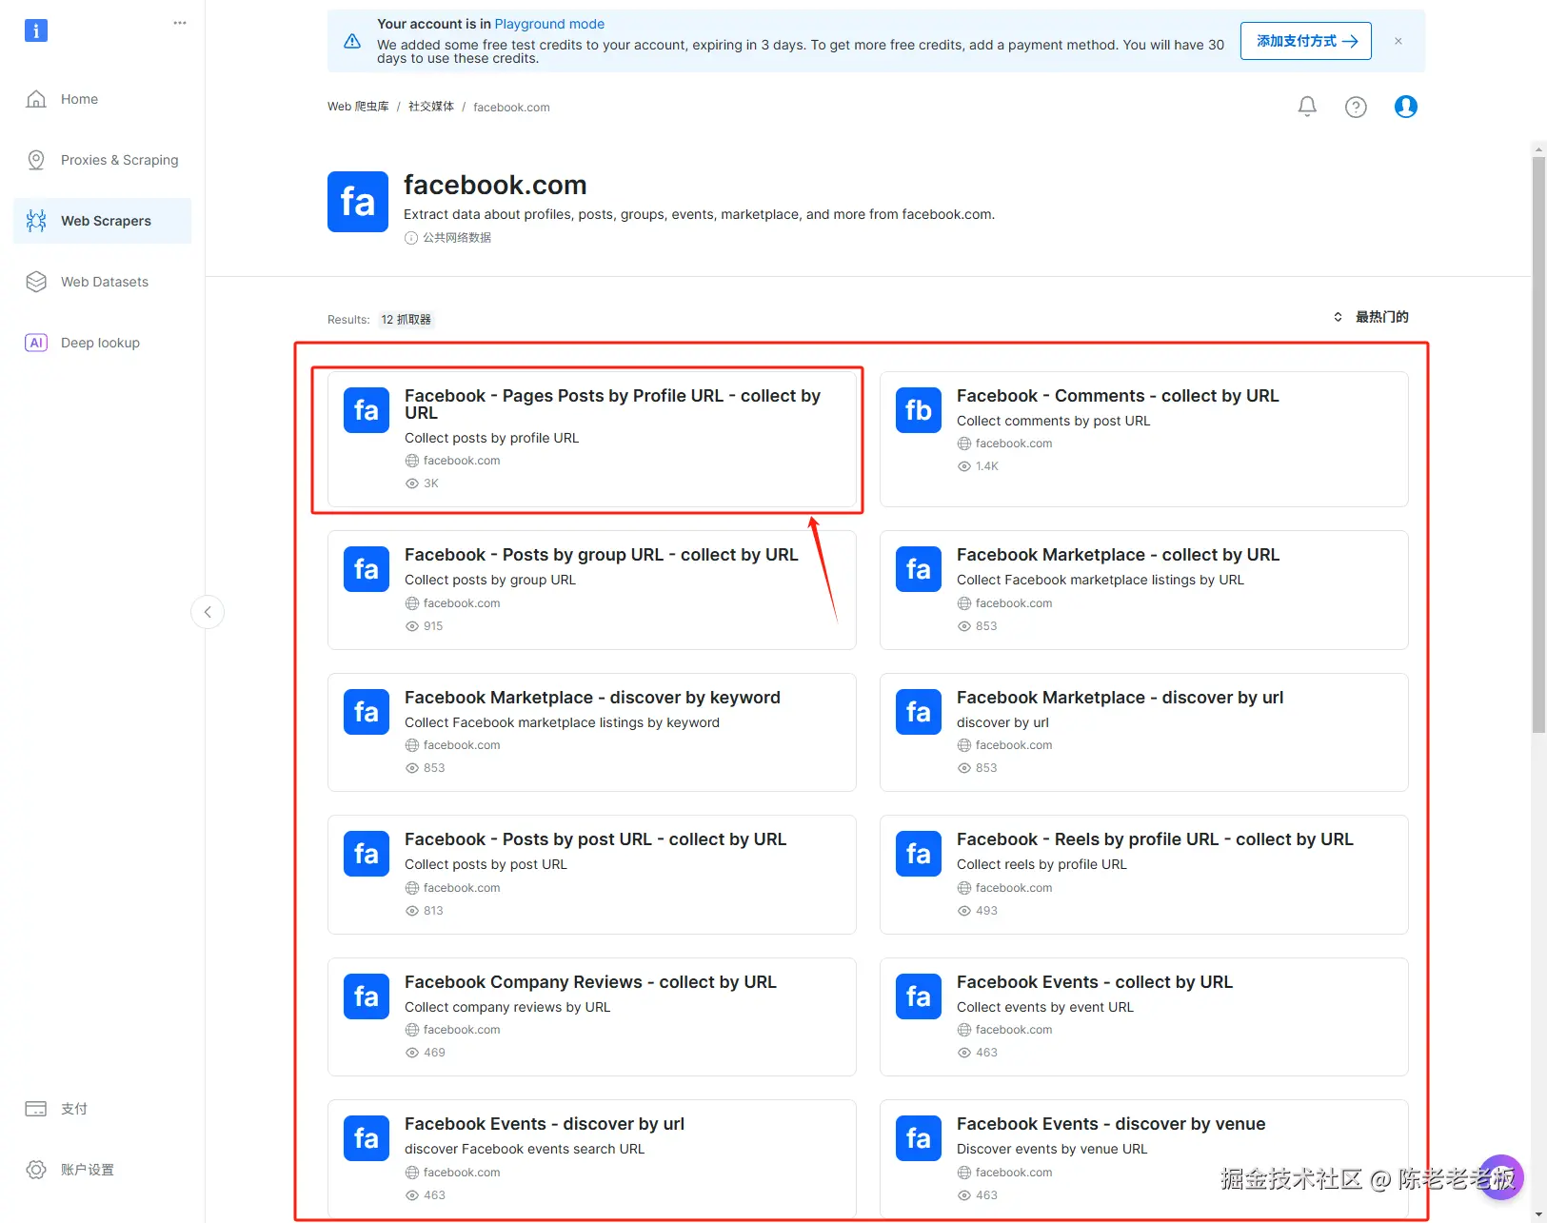Open Marketplace discover by keyword scraper

(x=591, y=732)
